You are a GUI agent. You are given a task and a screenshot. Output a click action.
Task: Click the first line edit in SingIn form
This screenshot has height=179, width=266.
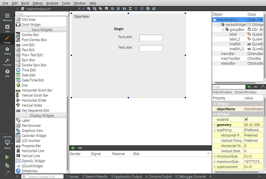151,38
